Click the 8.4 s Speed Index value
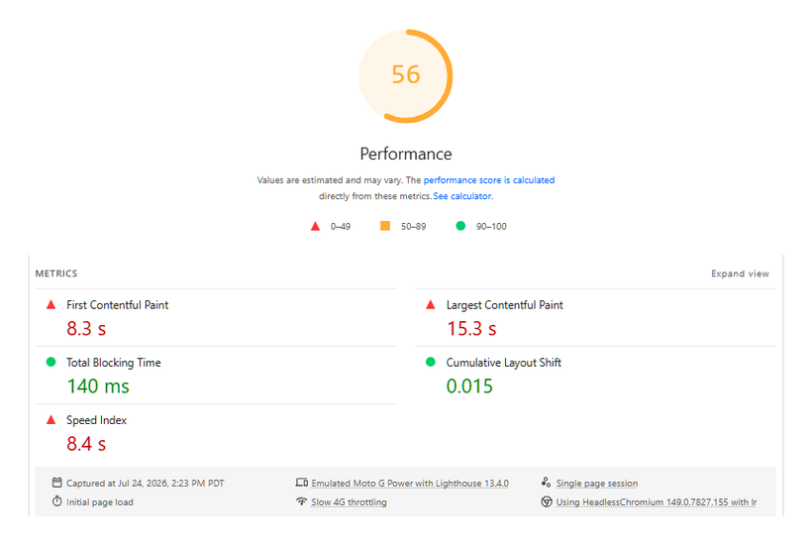 point(86,444)
